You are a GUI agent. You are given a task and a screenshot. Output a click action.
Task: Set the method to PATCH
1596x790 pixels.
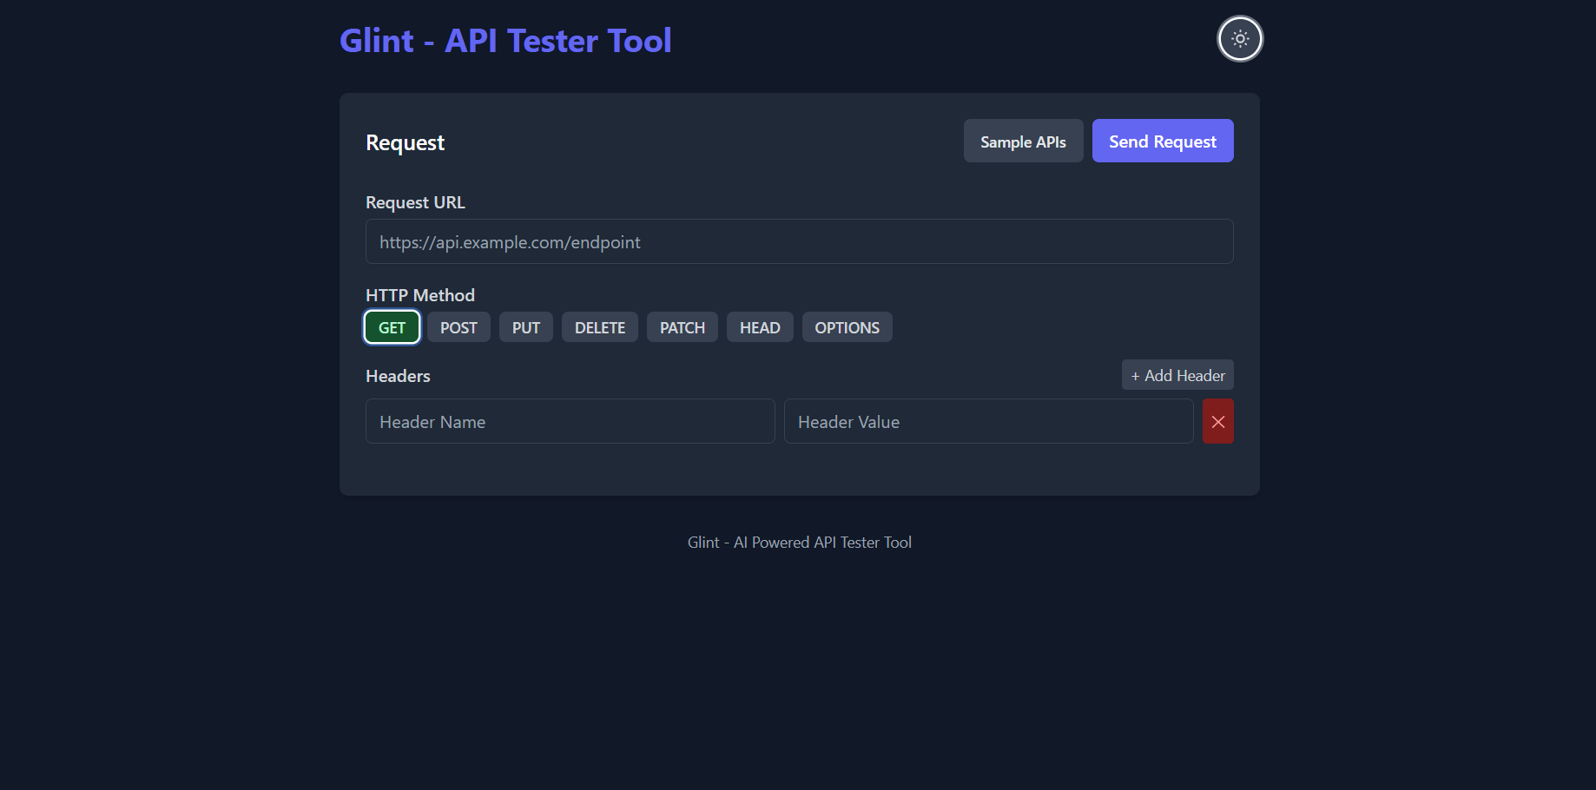tap(682, 328)
